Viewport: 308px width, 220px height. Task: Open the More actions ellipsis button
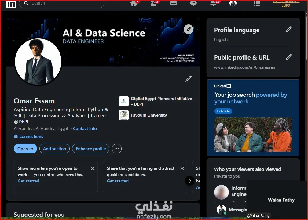[x=117, y=149]
